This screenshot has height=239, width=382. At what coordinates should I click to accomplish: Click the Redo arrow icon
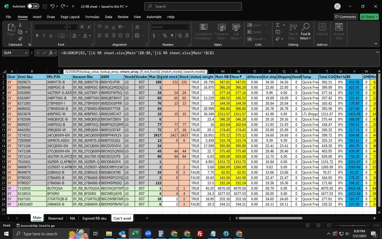tap(63, 6)
